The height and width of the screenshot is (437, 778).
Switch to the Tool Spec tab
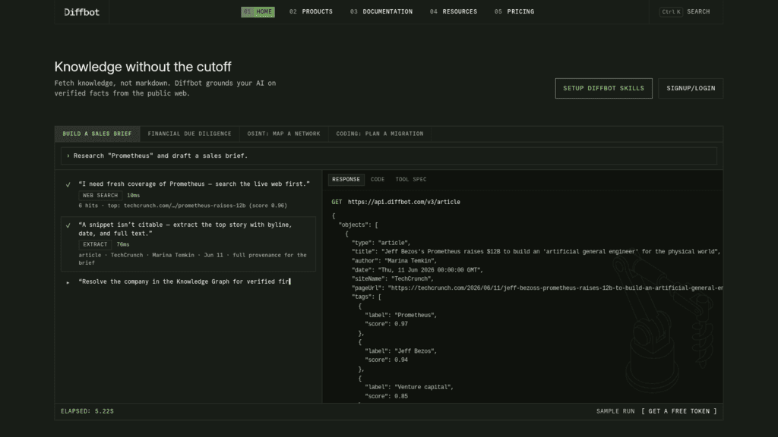(x=411, y=179)
